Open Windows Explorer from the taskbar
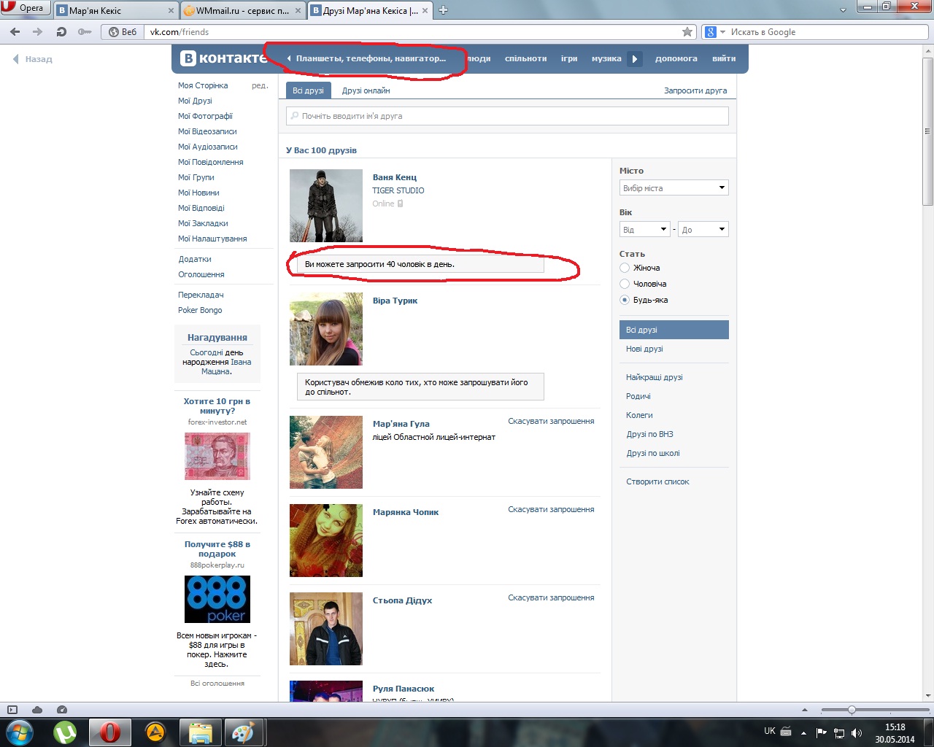Image resolution: width=934 pixels, height=747 pixels. (201, 732)
